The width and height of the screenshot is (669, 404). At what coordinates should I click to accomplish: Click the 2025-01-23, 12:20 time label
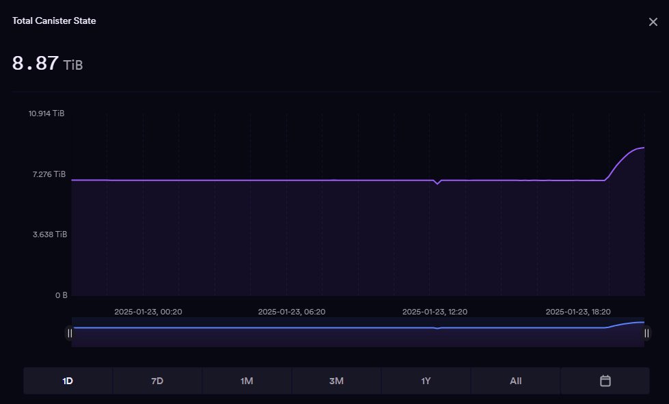point(435,312)
